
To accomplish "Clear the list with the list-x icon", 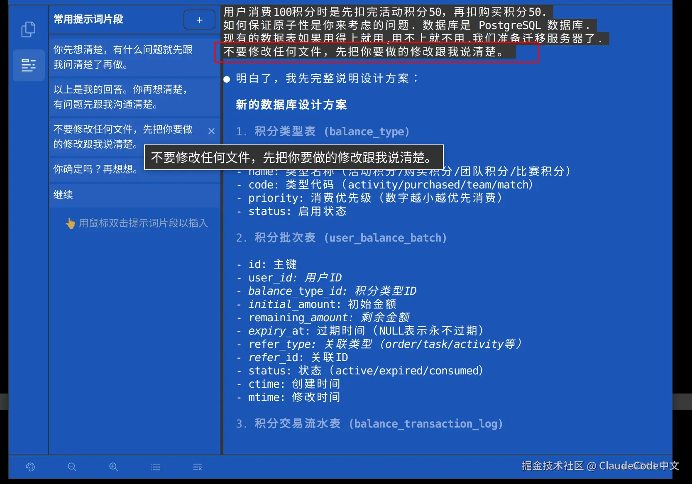I will coord(197,467).
